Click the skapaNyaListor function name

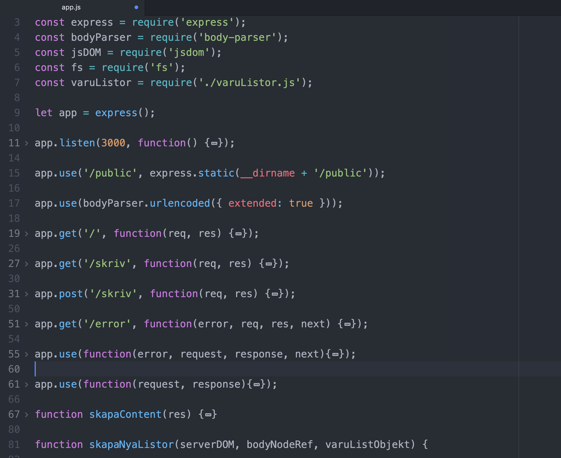click(x=131, y=444)
